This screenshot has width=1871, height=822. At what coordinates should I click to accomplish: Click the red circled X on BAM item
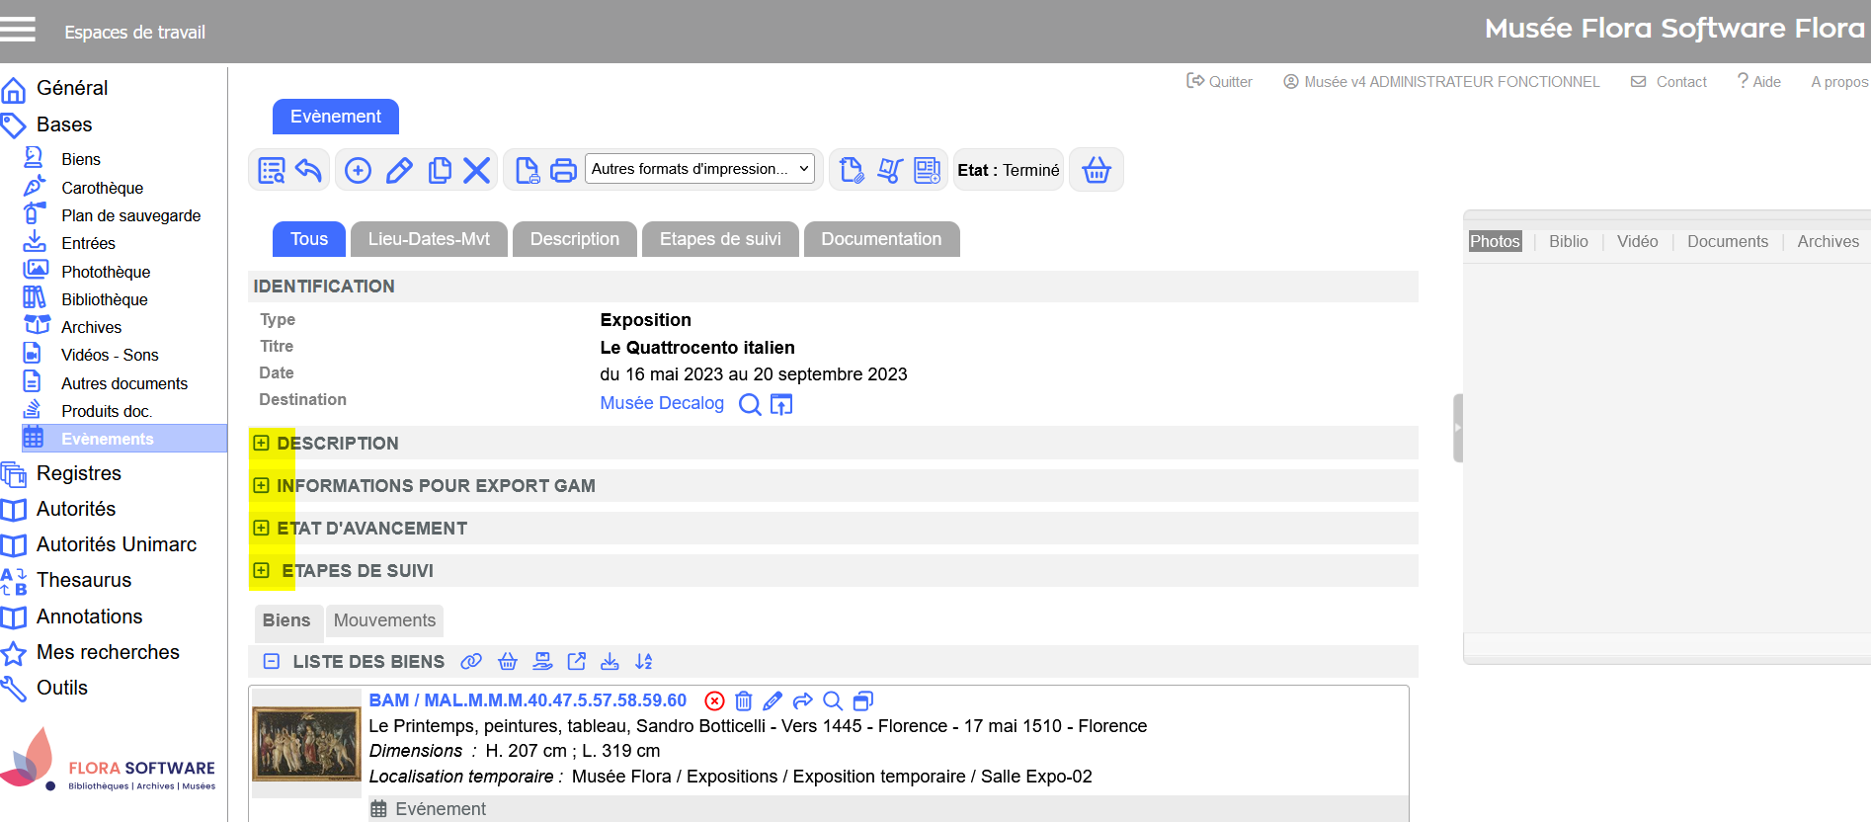[714, 700]
